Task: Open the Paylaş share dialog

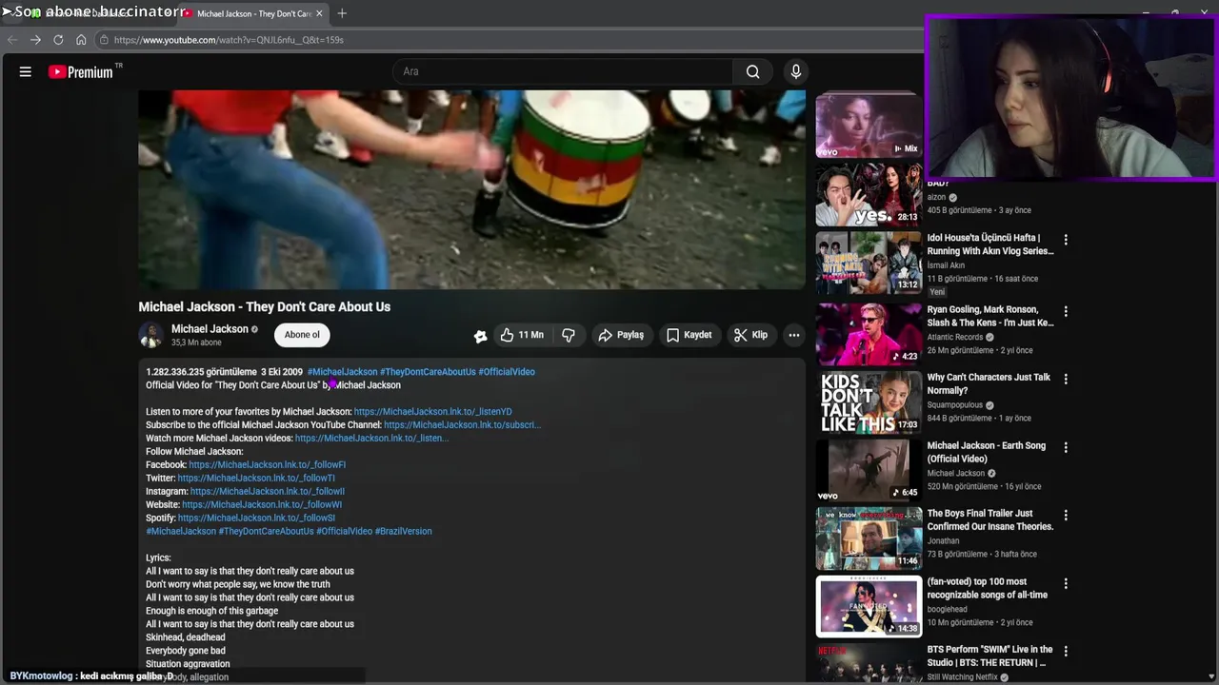Action: coord(621,335)
